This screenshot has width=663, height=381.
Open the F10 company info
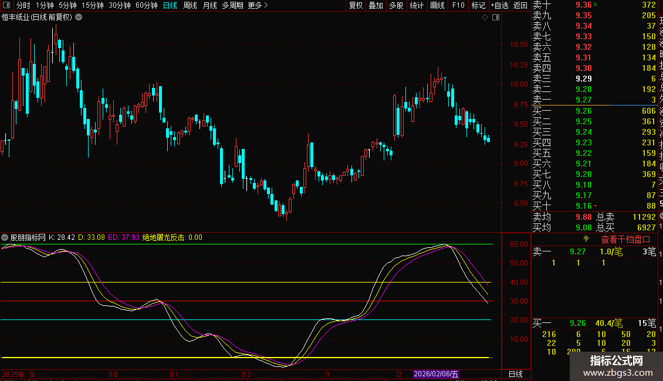[x=458, y=5]
